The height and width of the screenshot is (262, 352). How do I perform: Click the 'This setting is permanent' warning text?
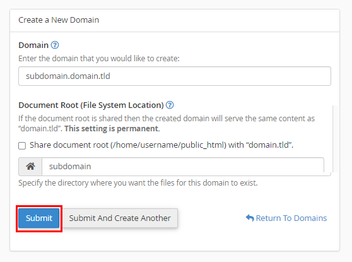coord(112,129)
